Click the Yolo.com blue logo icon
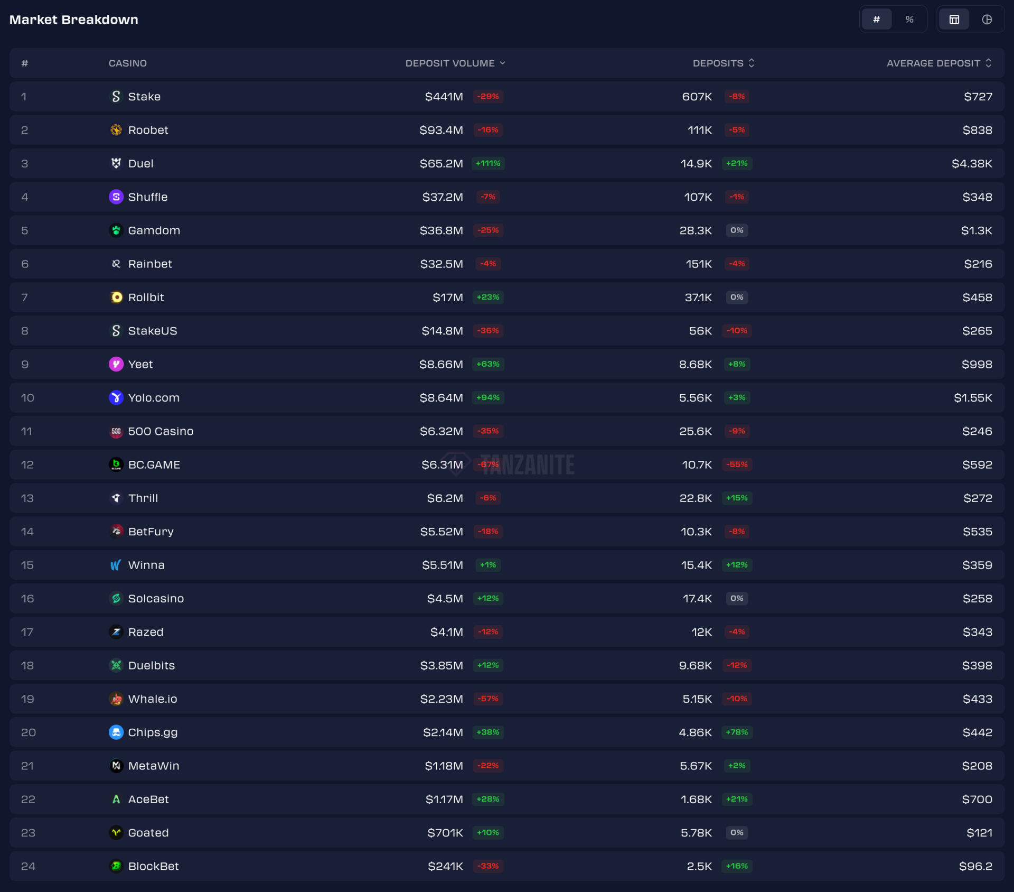 (x=116, y=397)
